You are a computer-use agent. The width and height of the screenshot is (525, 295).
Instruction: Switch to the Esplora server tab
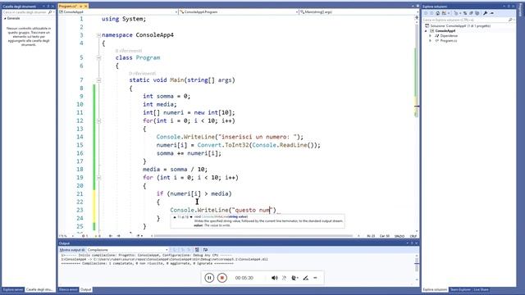pos(13,289)
